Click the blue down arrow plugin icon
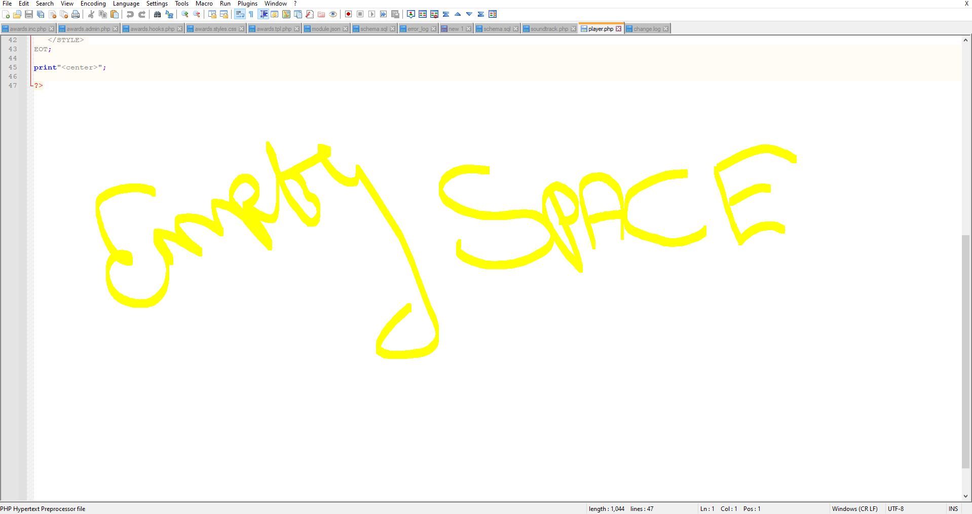This screenshot has height=514, width=972. (469, 14)
